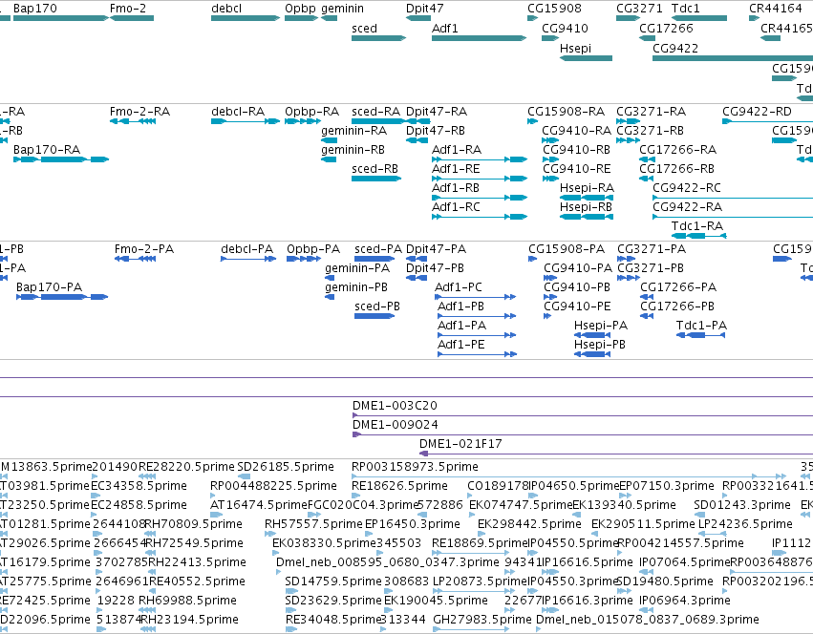The width and height of the screenshot is (813, 634).
Task: Click the Adf1-RB transcript
Action: click(480, 198)
